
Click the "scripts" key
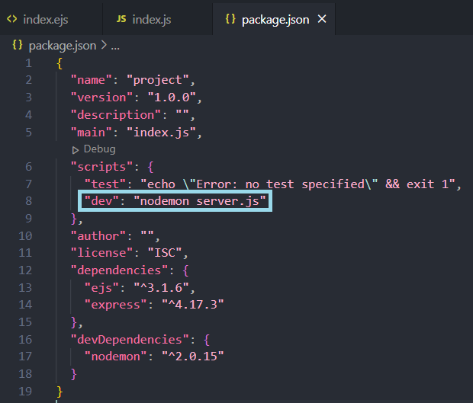101,167
